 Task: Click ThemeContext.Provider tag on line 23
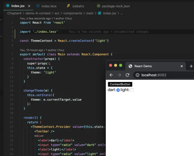[x=52, y=127]
